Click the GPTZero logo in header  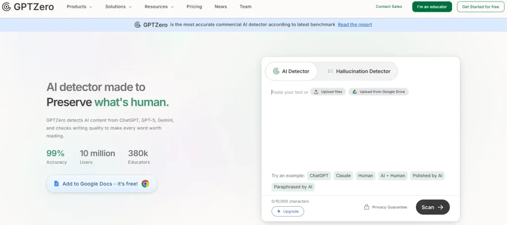[x=28, y=7]
